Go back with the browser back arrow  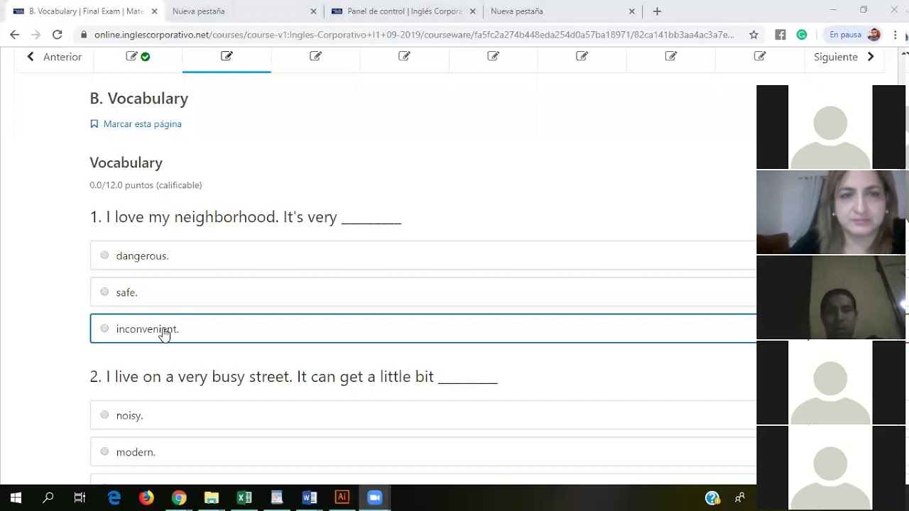click(14, 34)
